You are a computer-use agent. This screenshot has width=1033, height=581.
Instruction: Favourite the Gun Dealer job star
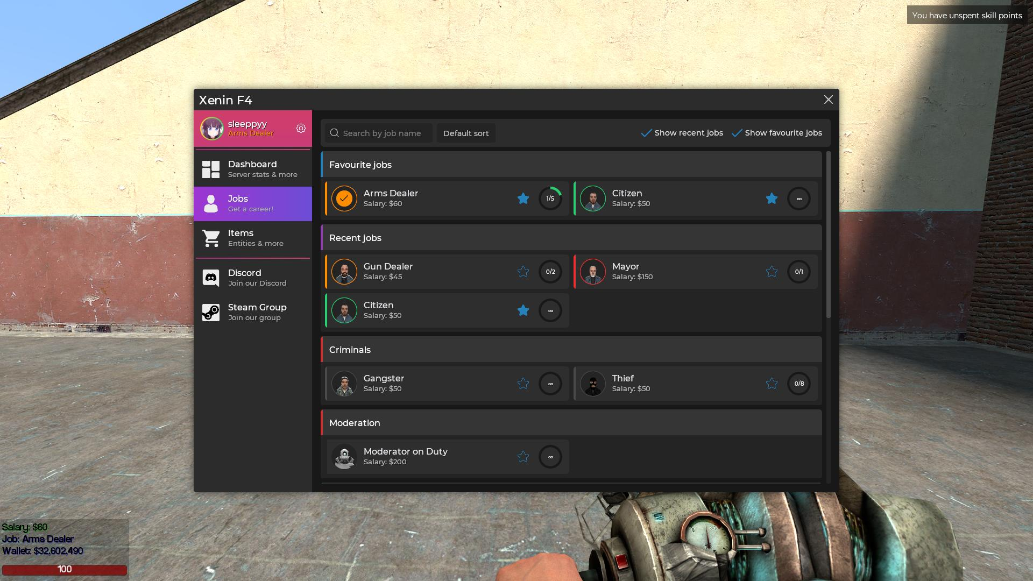coord(523,272)
